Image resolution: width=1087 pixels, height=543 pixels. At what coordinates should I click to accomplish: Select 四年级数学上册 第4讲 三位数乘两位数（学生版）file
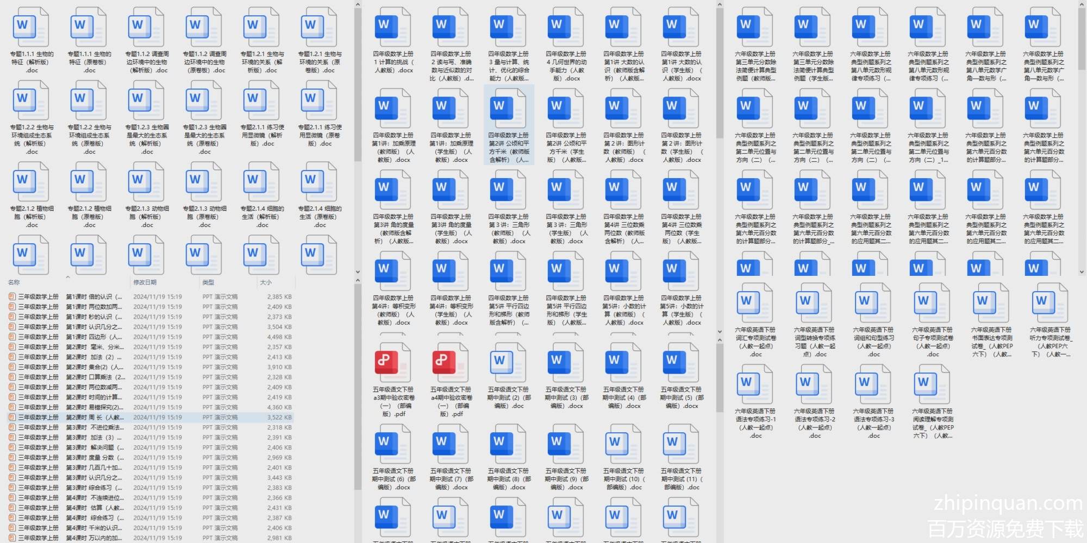pyautogui.click(x=682, y=207)
